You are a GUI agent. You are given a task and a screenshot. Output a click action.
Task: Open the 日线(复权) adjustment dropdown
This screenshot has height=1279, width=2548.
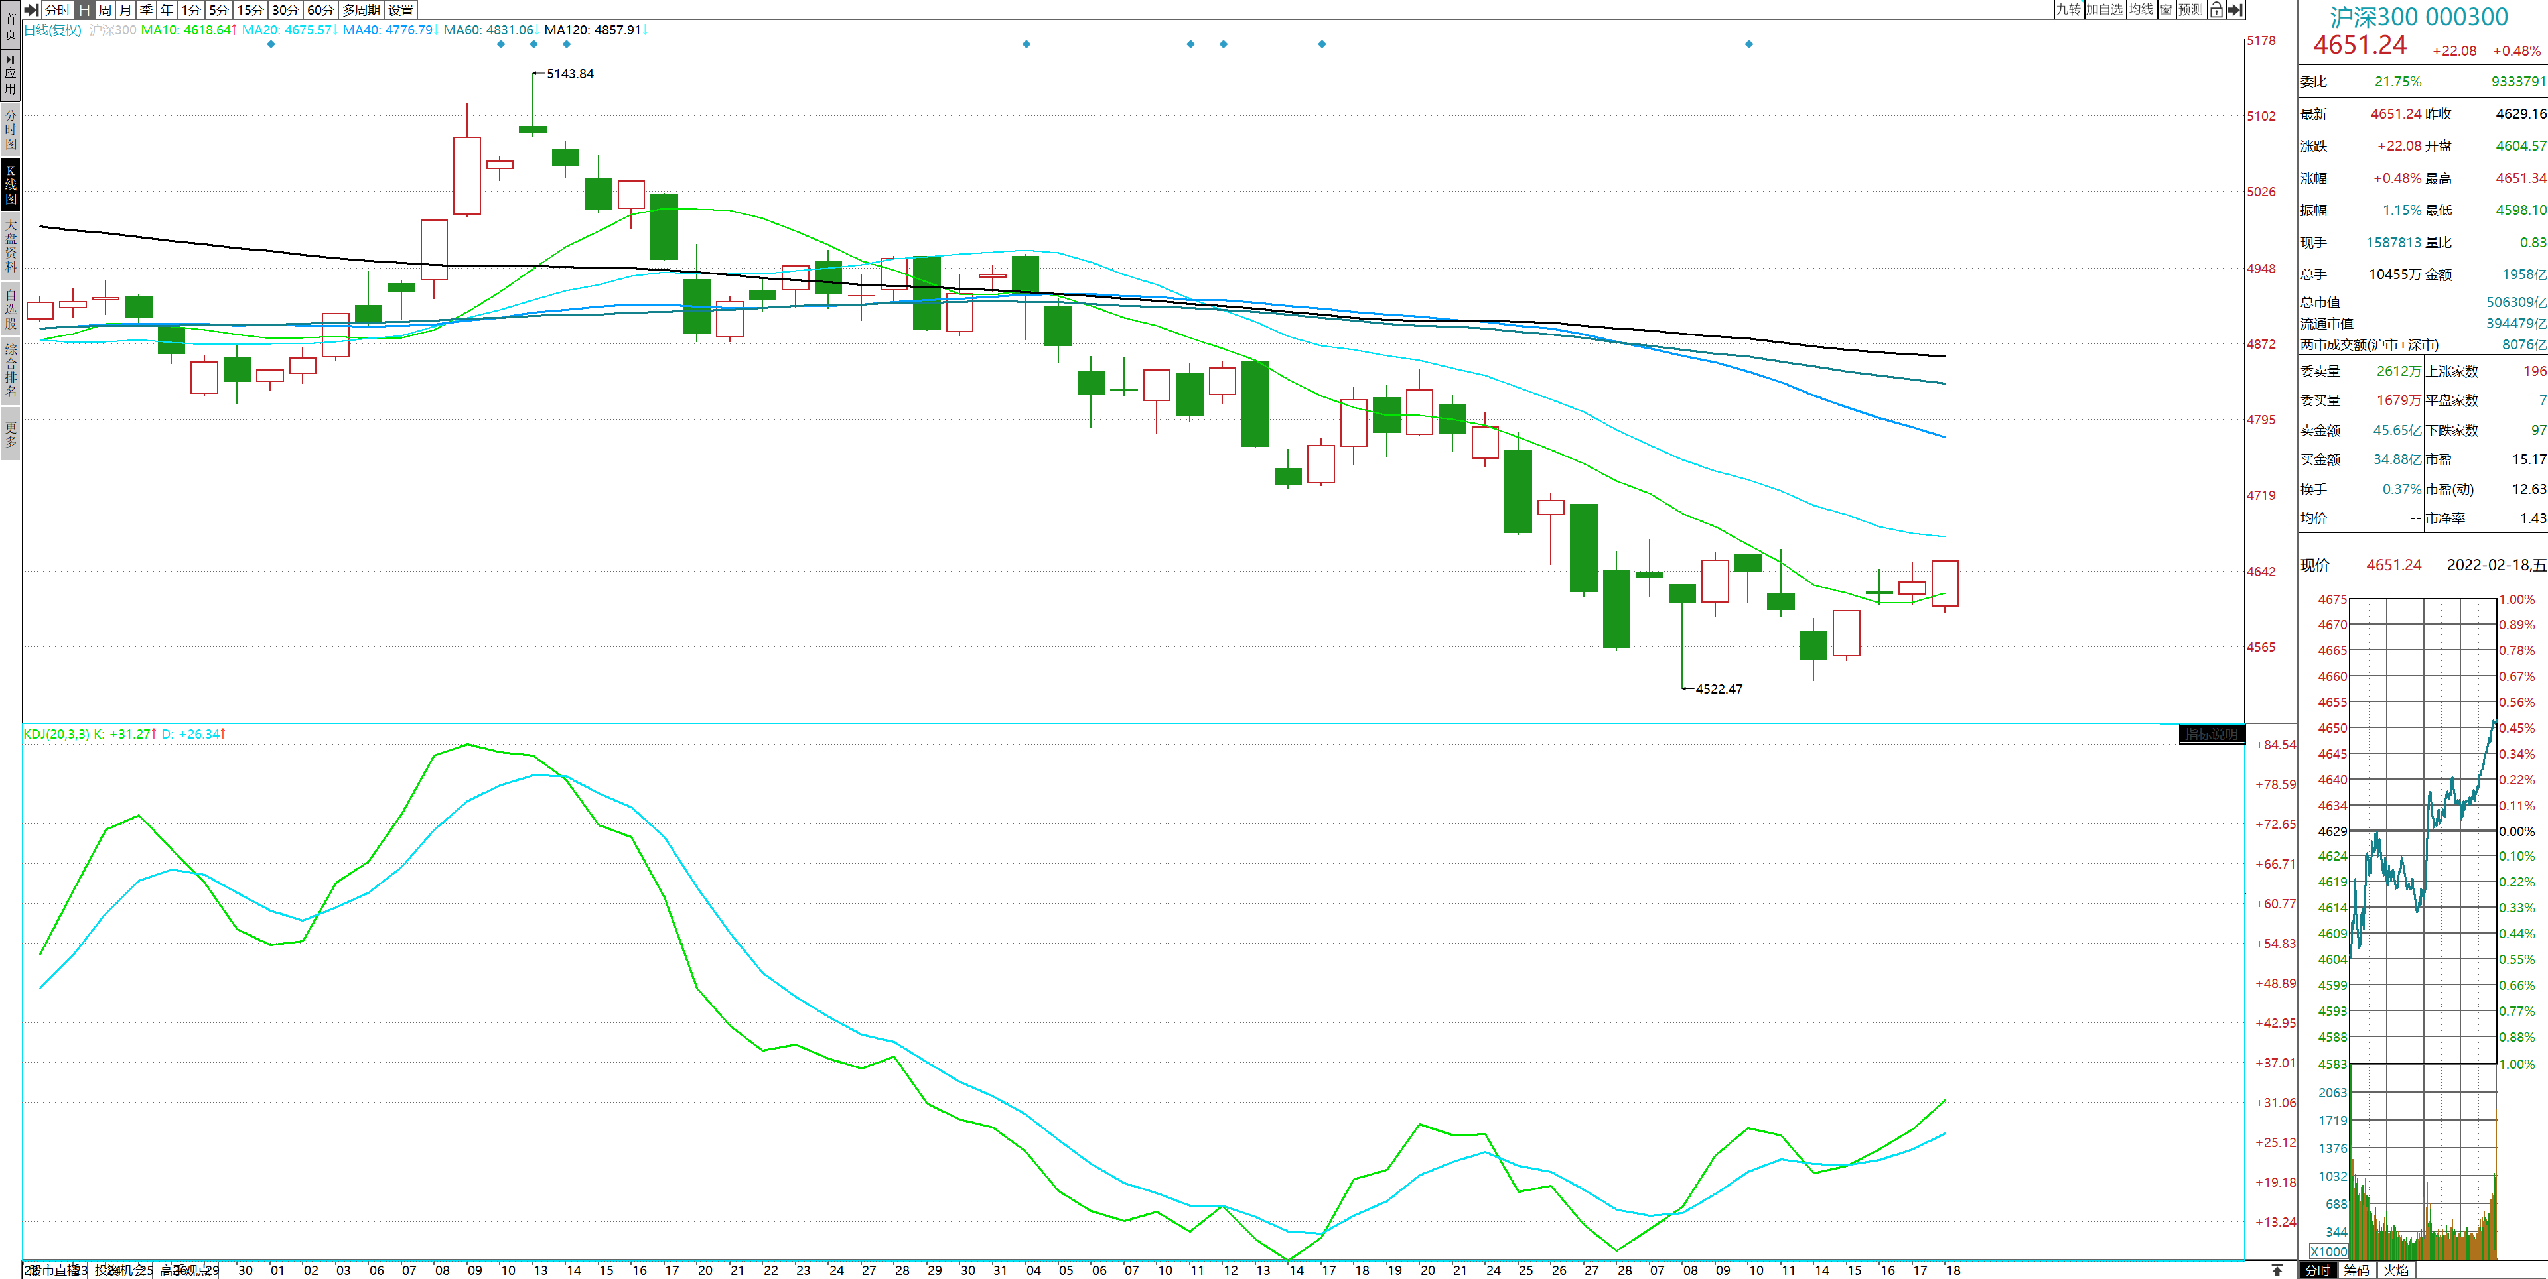[x=52, y=30]
